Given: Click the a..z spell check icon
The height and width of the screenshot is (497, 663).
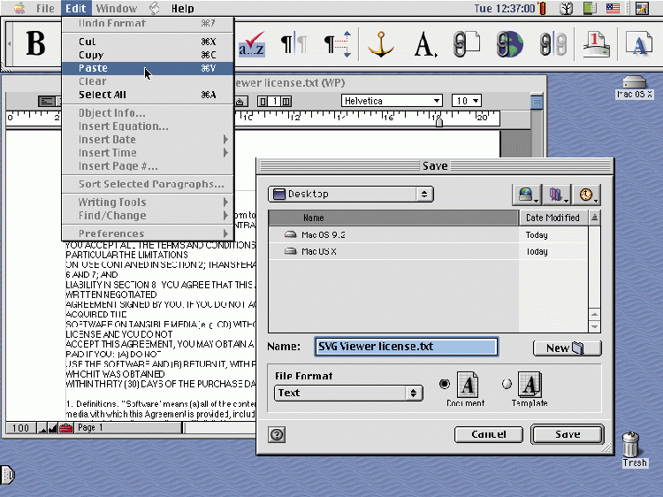Looking at the screenshot, I should (x=252, y=44).
